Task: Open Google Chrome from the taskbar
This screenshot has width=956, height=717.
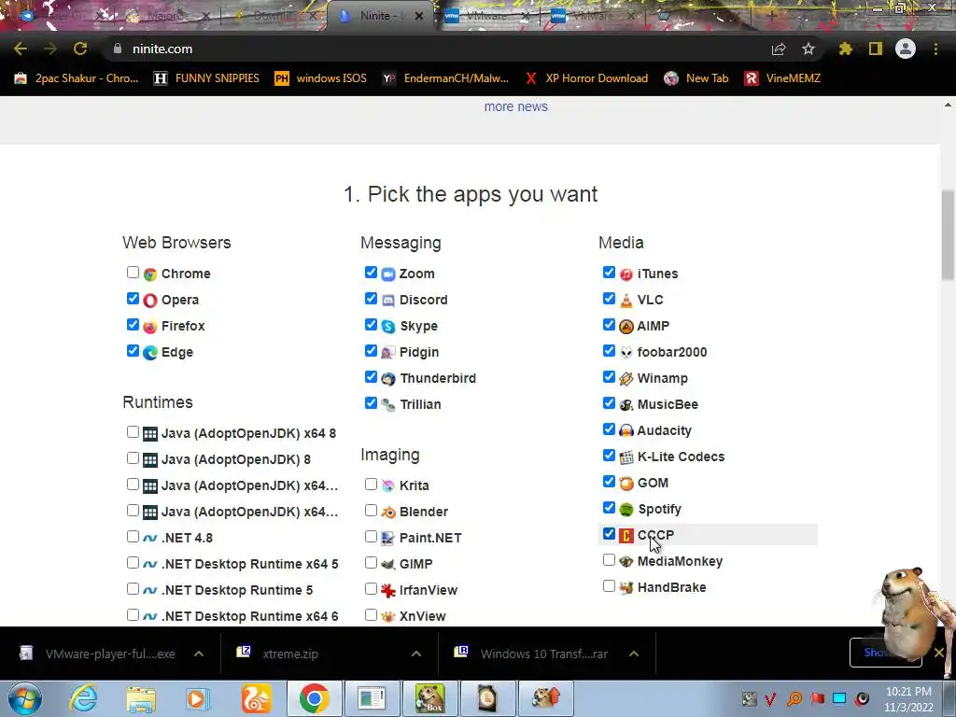Action: [314, 698]
